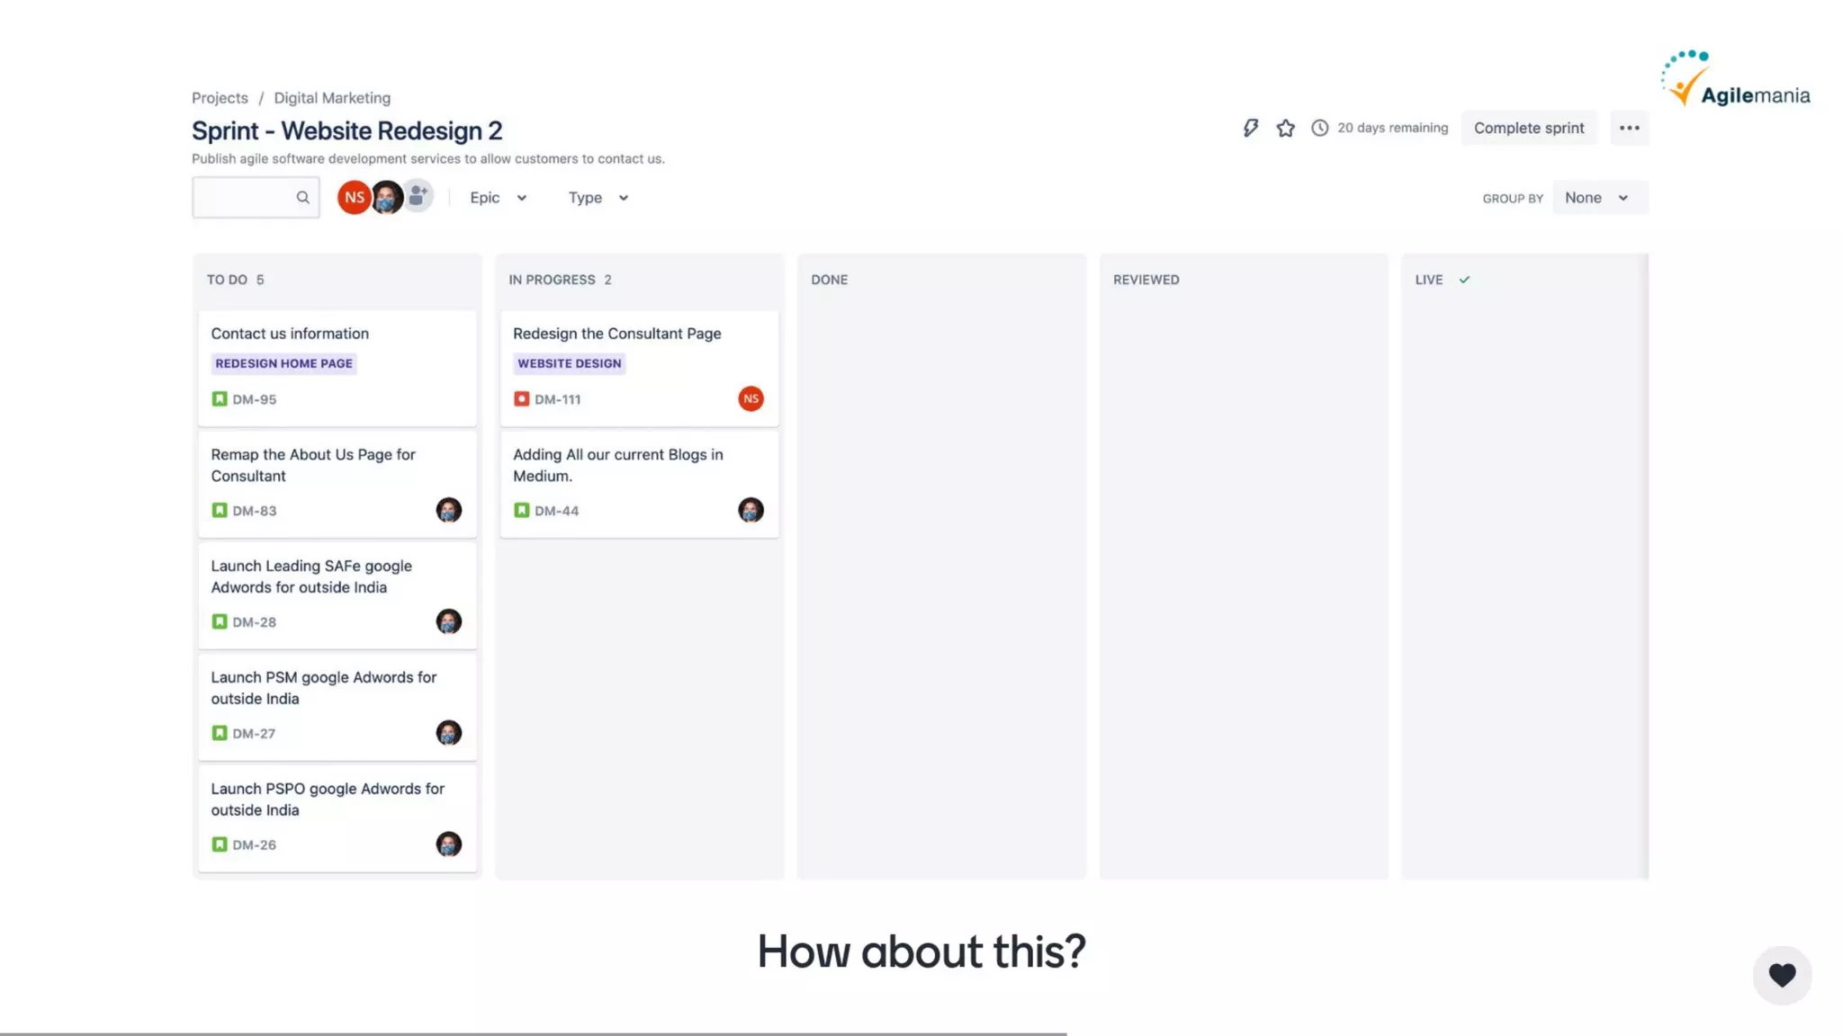Click the search magnifier icon
Viewport: 1843px width, 1036px height.
click(x=302, y=197)
